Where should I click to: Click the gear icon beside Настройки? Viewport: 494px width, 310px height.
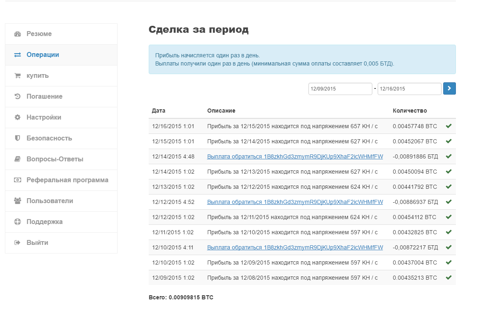(17, 118)
